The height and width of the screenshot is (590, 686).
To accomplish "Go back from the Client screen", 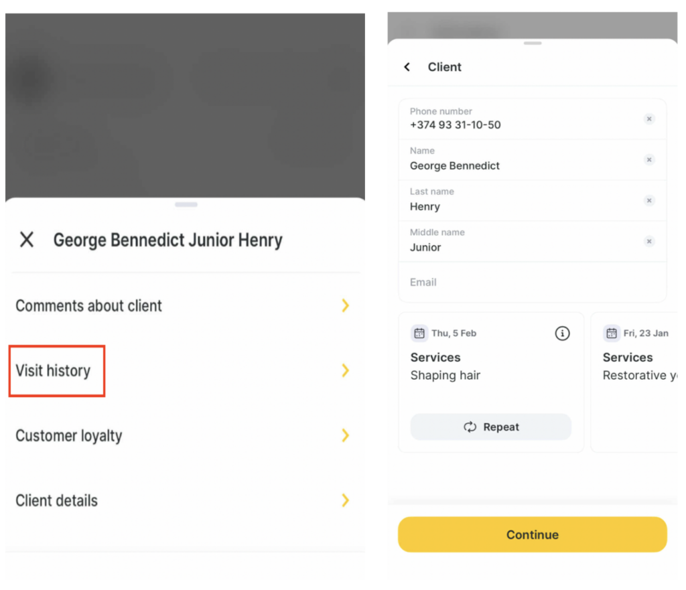I will coord(407,67).
